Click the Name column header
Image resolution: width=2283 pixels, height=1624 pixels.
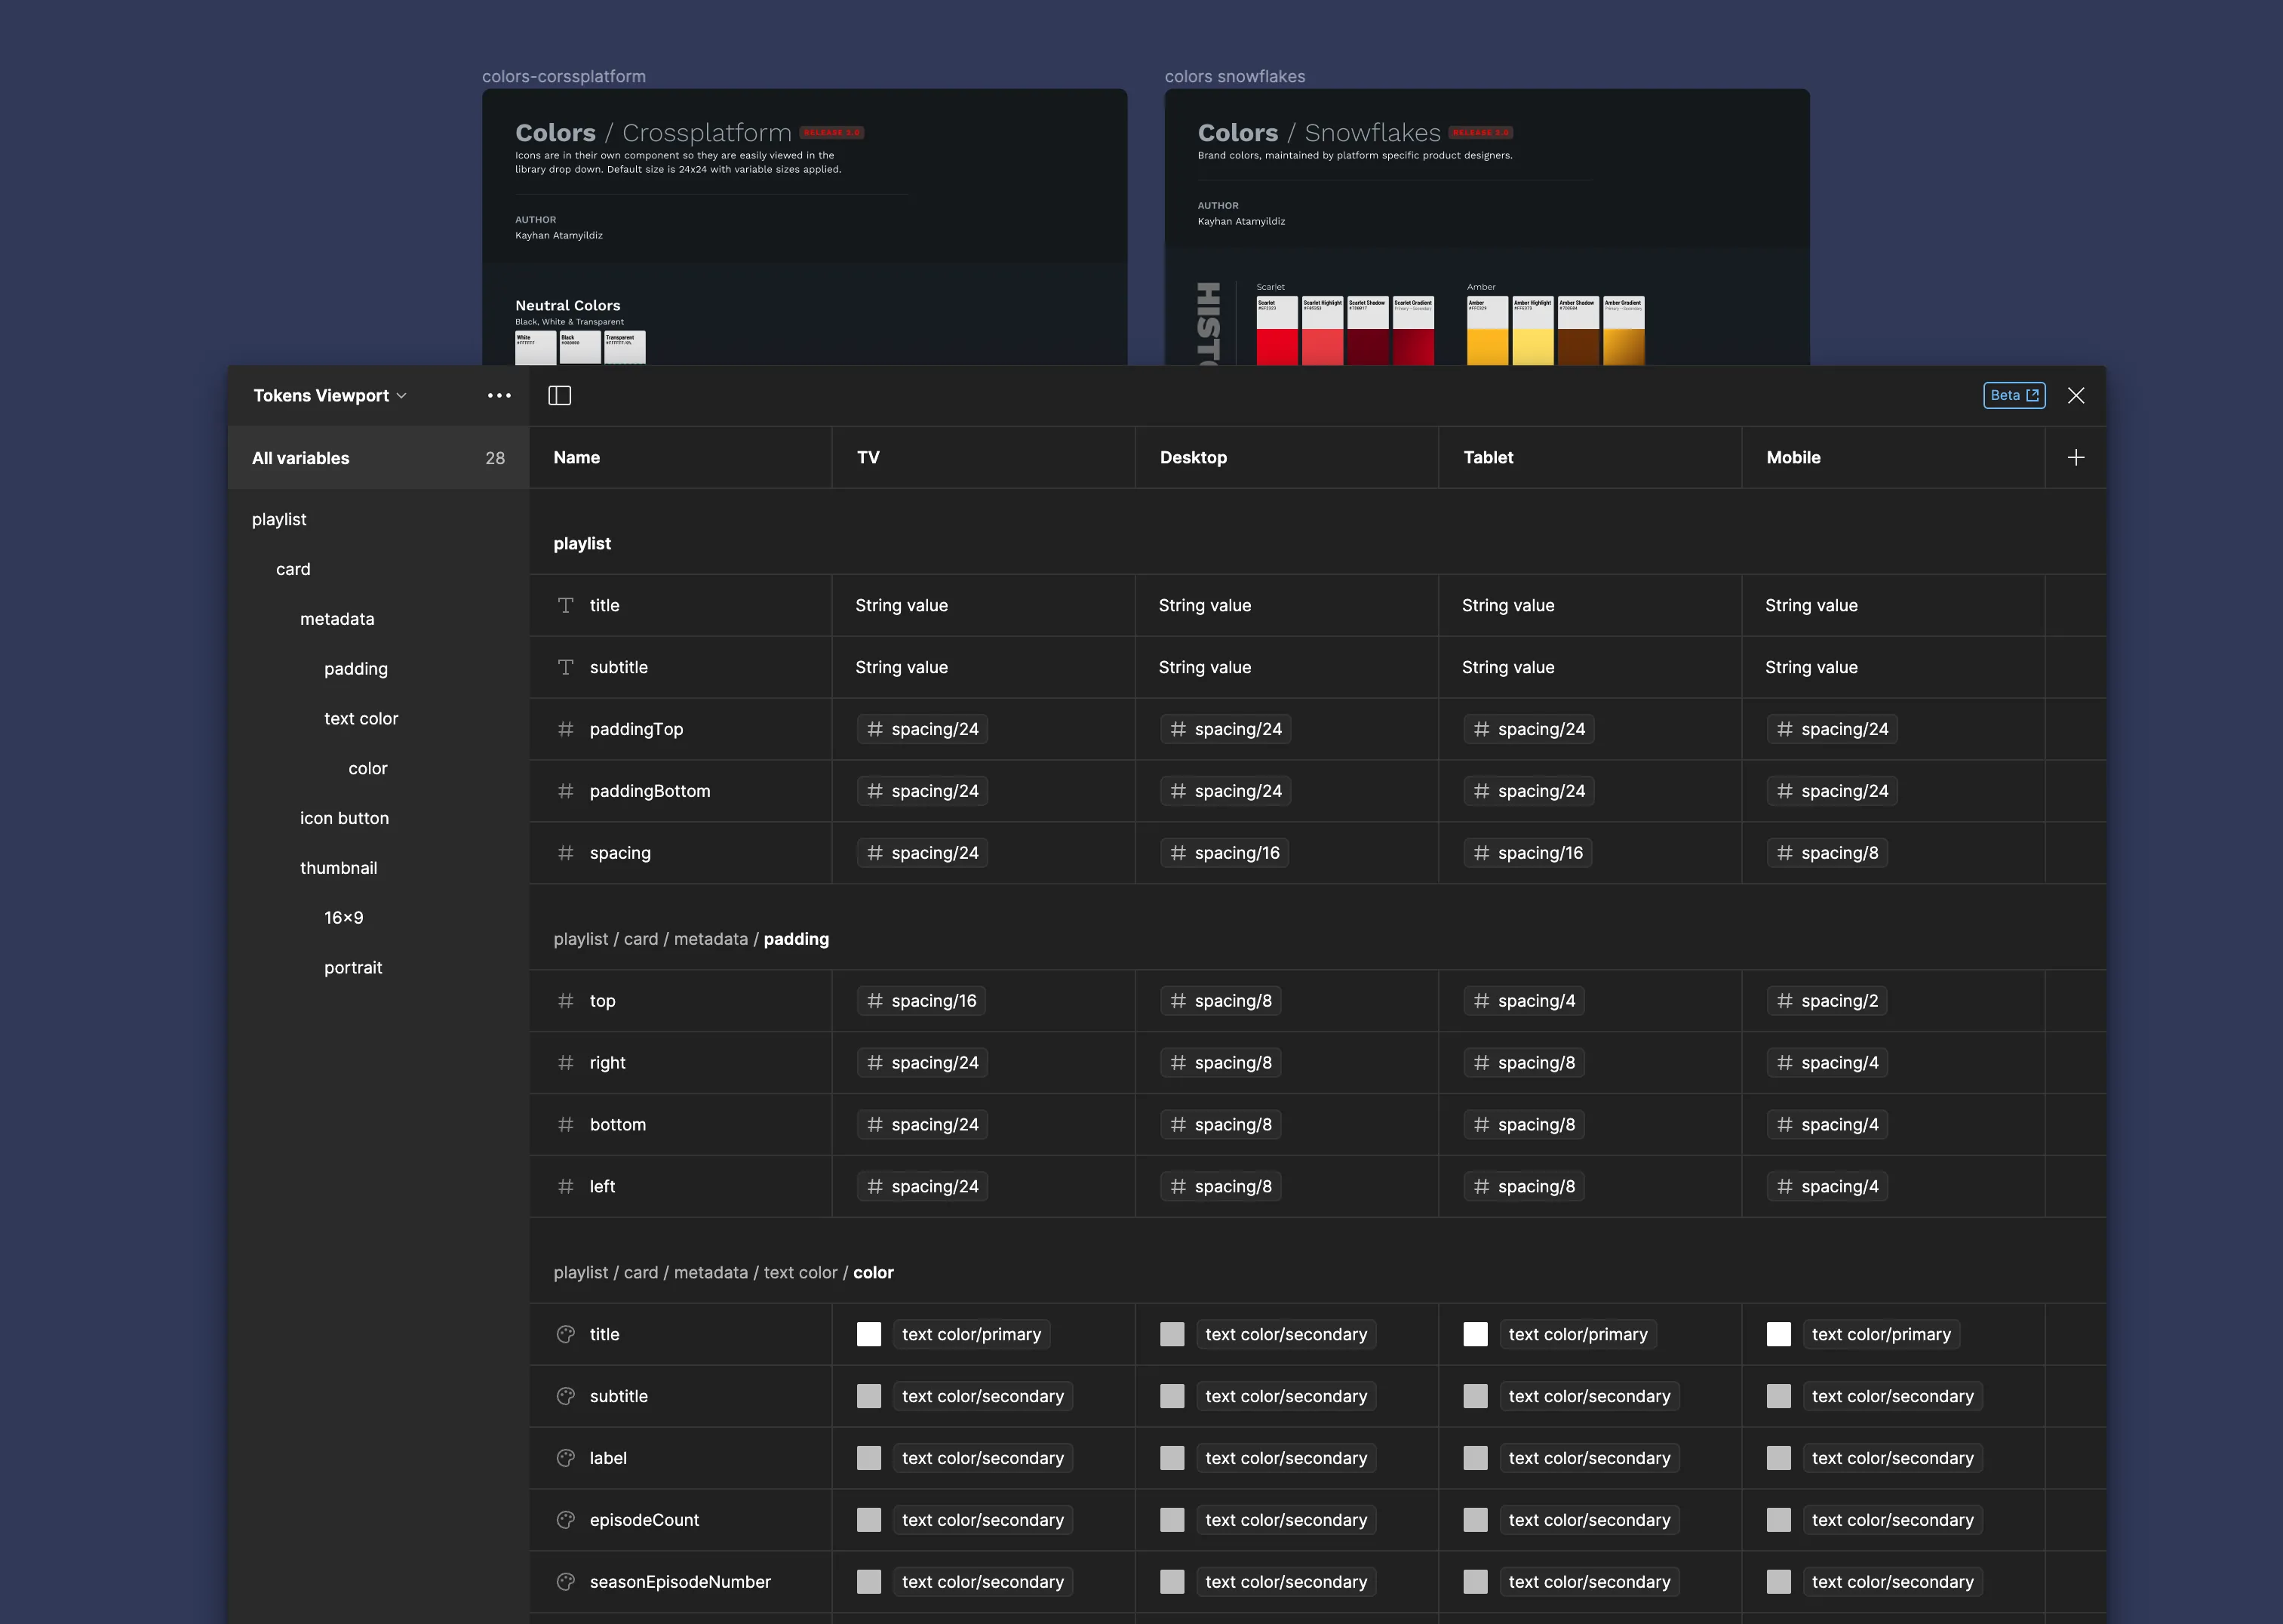(x=681, y=458)
